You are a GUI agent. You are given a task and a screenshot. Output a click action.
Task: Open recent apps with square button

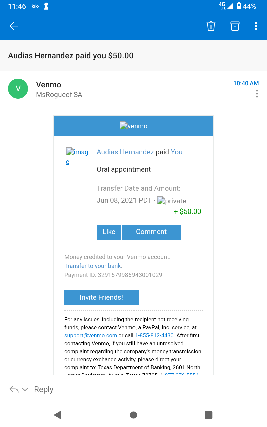coord(209,415)
